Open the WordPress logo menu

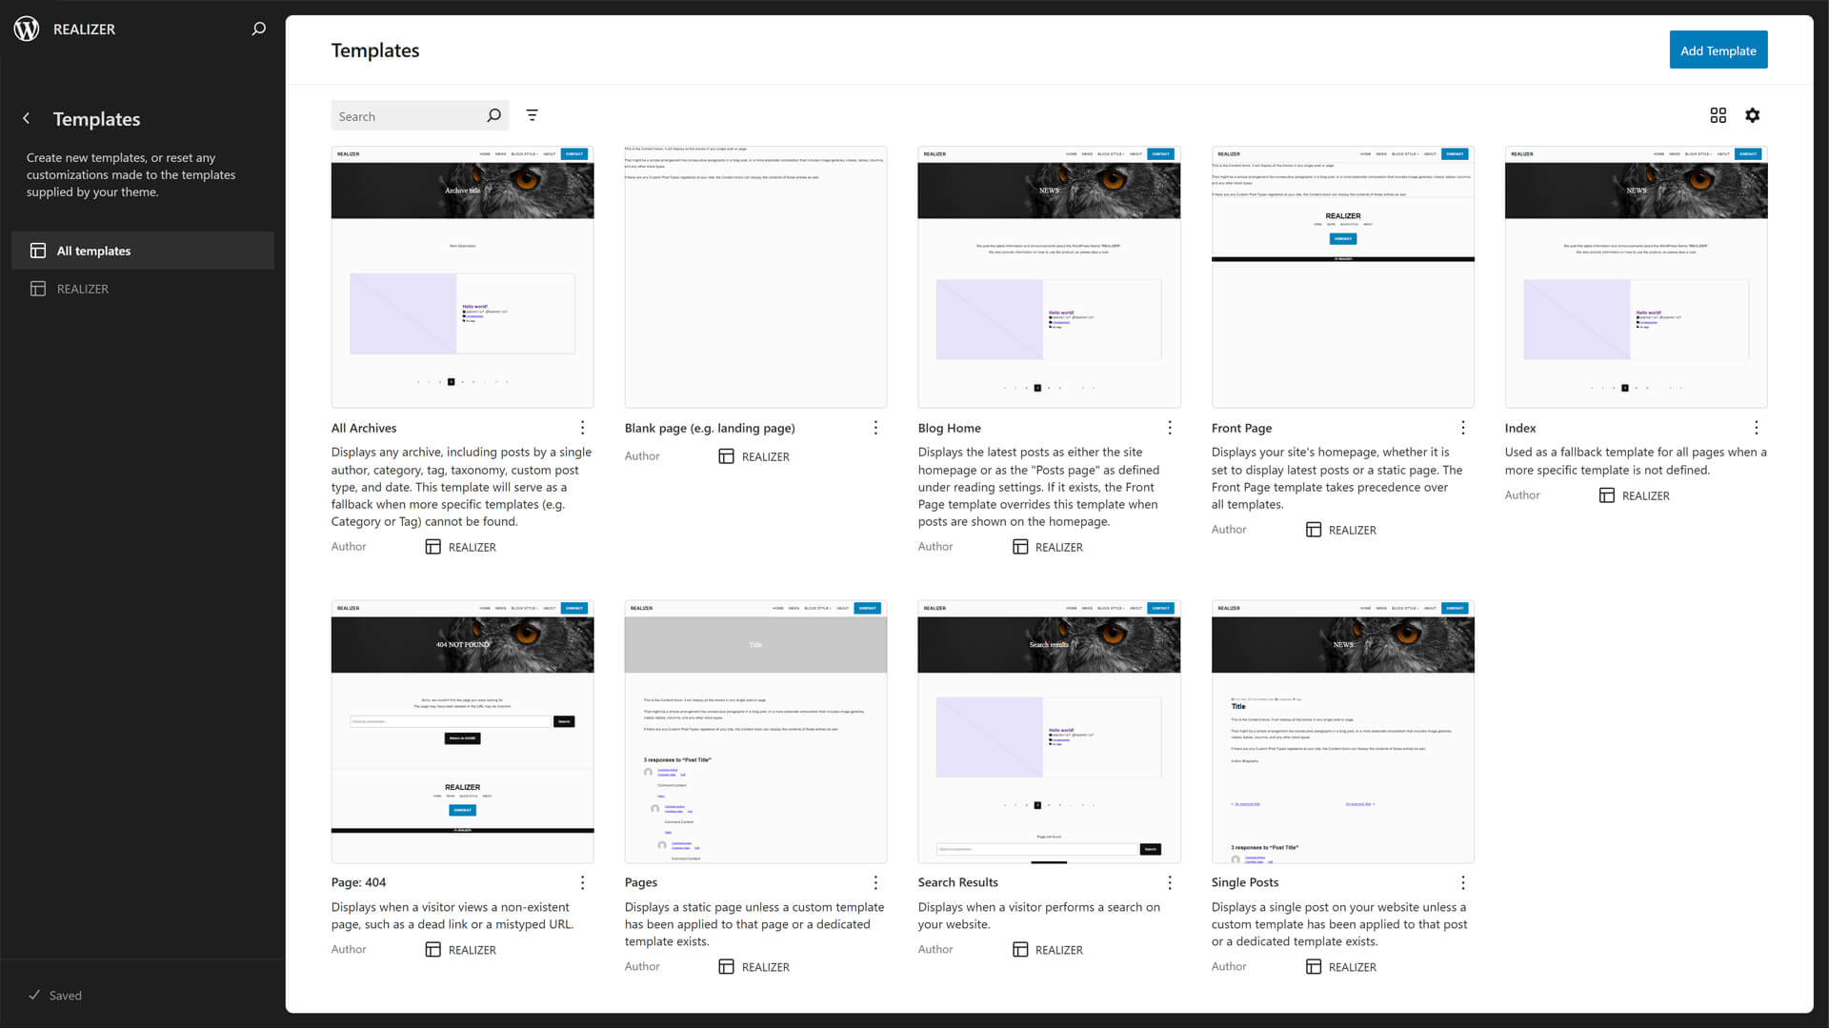click(x=26, y=29)
